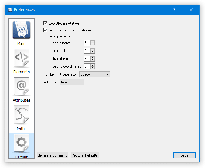Viewport: 205px width, 168px height.
Task: Increase properties precision value
Action: click(x=92, y=50)
